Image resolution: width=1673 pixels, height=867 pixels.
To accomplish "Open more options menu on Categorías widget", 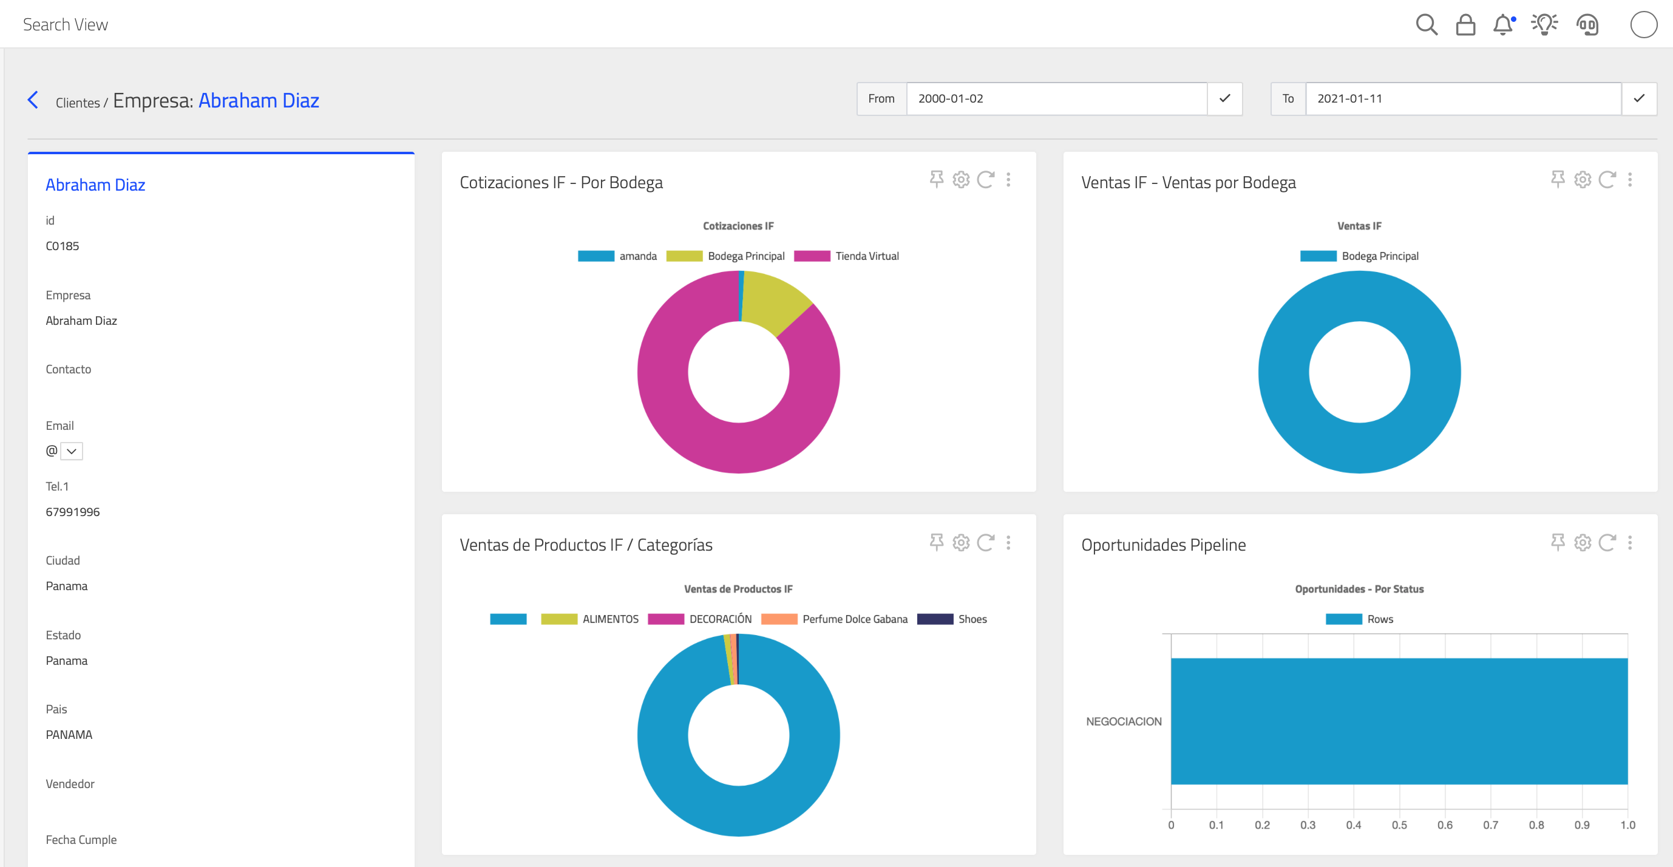I will tap(1008, 542).
